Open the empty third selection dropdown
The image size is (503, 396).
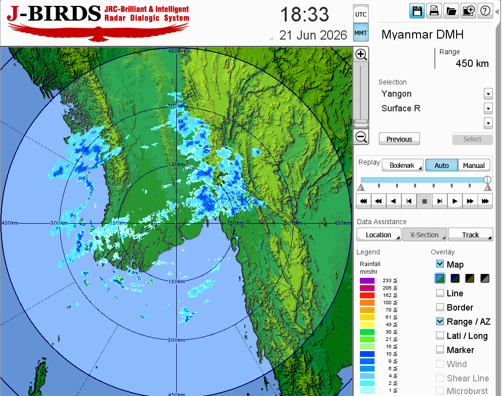point(488,123)
